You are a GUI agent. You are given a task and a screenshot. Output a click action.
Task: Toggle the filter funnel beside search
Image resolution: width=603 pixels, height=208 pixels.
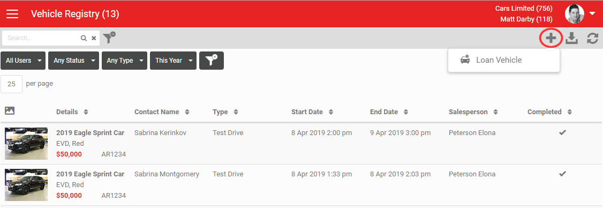(109, 38)
